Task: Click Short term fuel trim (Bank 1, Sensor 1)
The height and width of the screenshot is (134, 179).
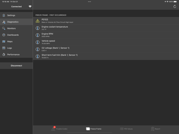Action: click(x=60, y=55)
